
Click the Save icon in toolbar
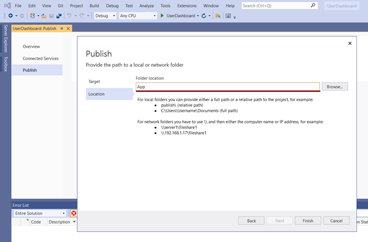coord(51,16)
